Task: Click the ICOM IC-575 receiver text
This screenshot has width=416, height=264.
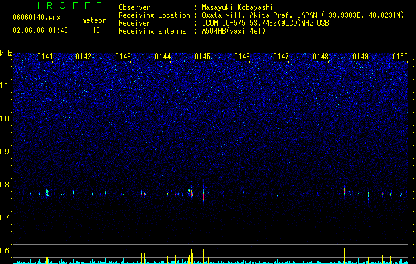Action: pyautogui.click(x=265, y=23)
